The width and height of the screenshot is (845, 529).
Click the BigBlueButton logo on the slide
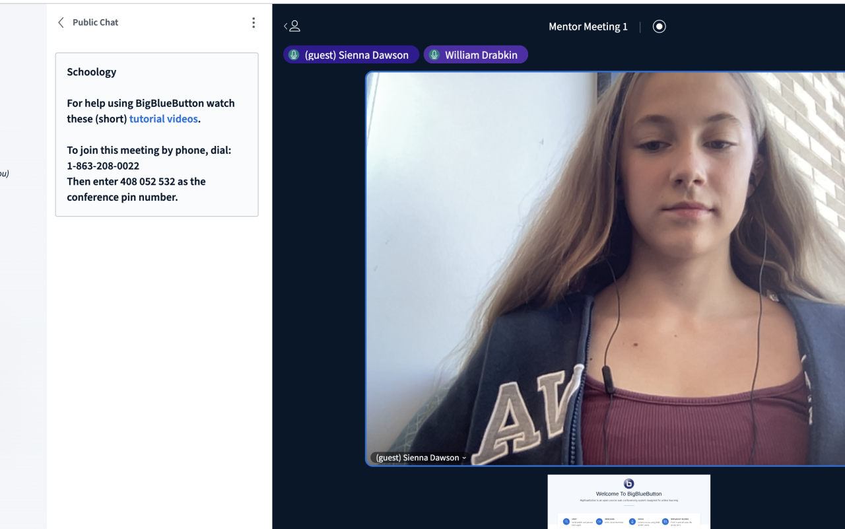pyautogui.click(x=628, y=483)
